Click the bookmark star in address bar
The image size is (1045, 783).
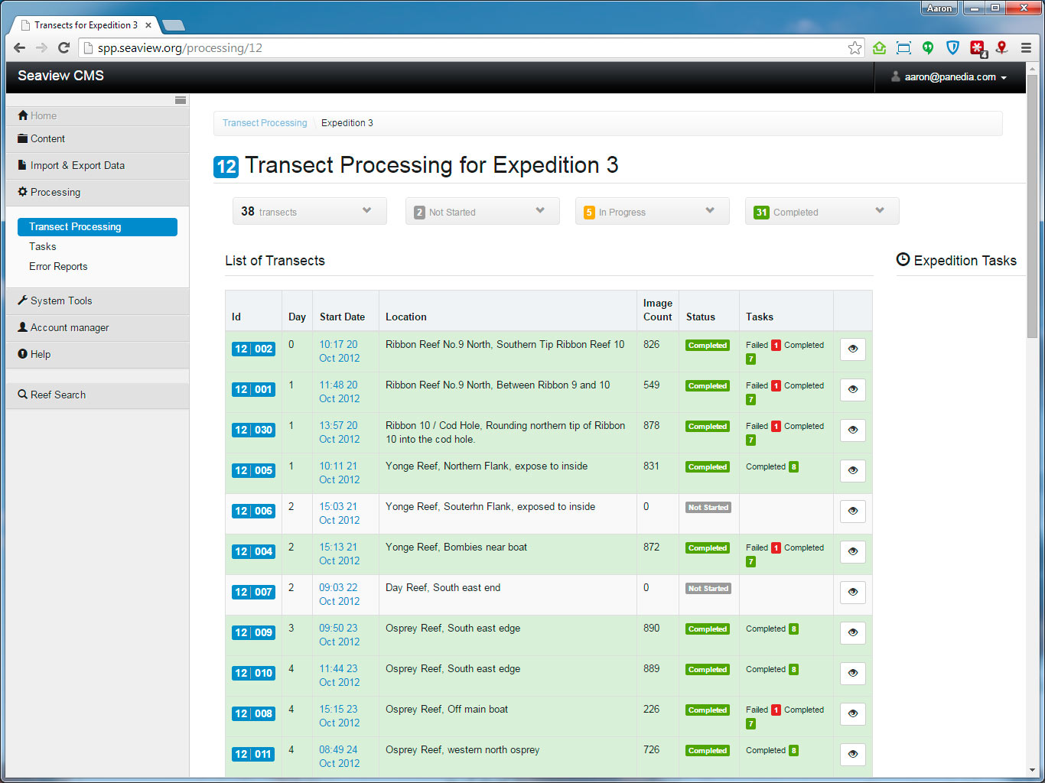(x=855, y=48)
